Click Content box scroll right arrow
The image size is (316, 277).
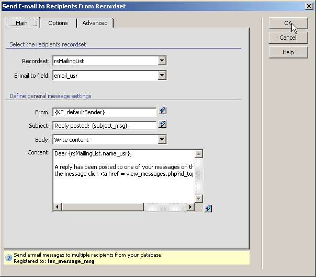[190, 207]
